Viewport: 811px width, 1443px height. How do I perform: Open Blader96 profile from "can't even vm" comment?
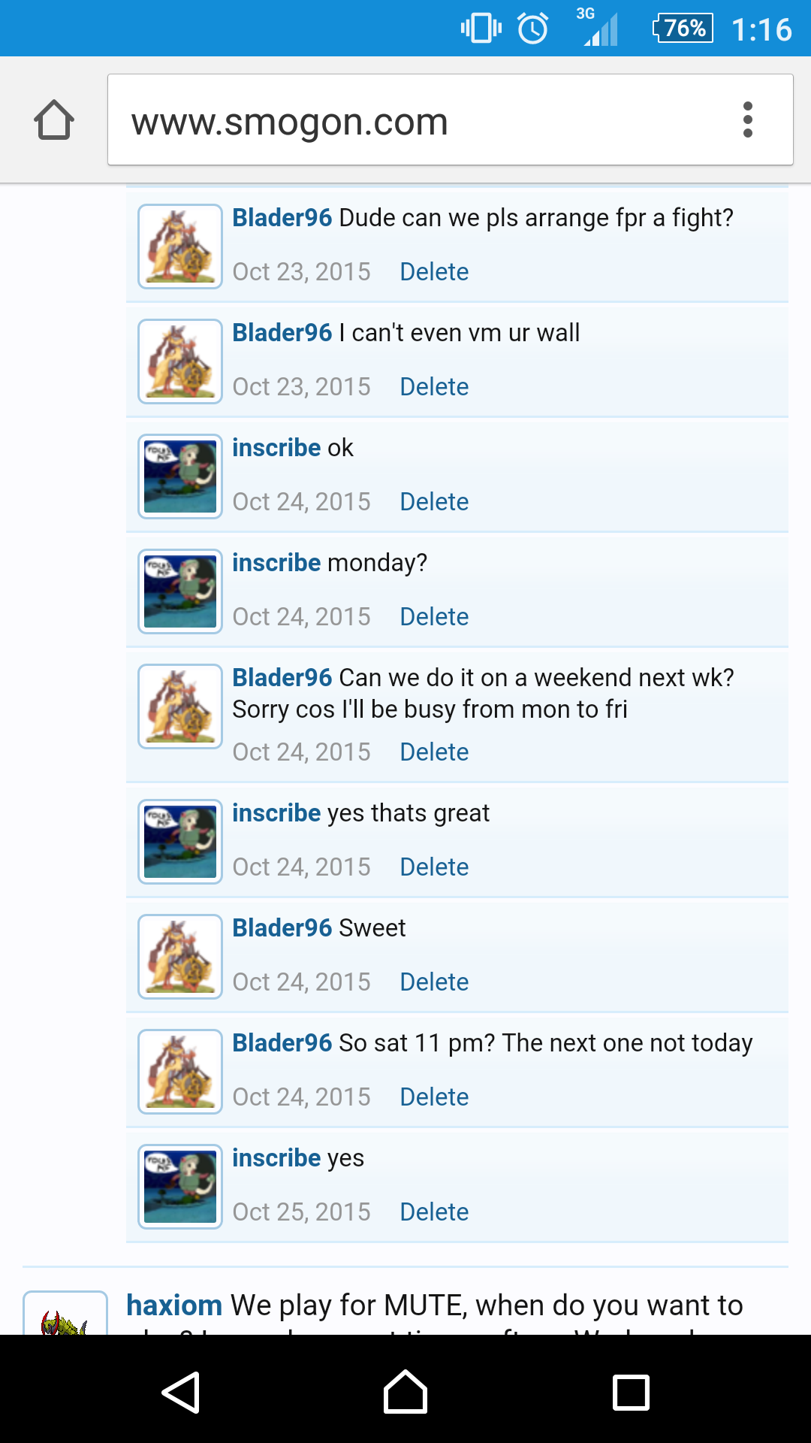282,332
